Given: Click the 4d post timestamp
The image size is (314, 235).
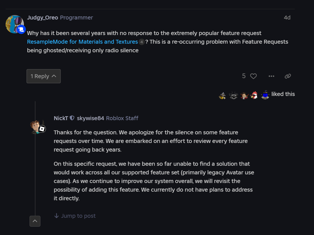Looking at the screenshot, I should [287, 18].
